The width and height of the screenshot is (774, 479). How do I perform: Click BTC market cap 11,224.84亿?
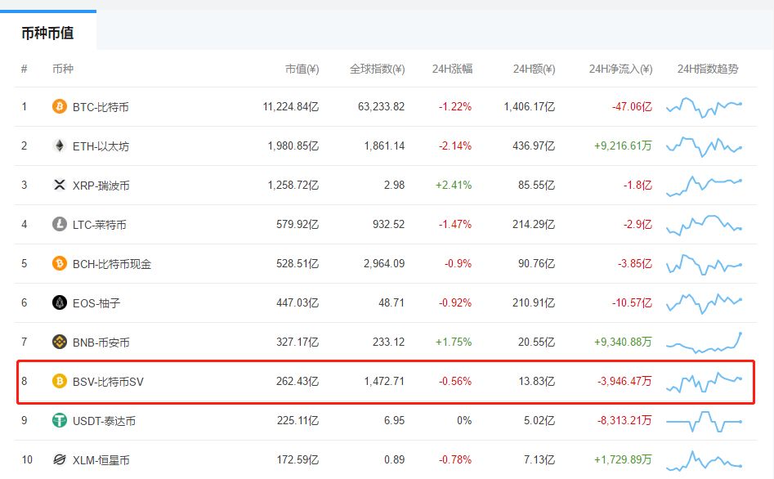point(291,106)
